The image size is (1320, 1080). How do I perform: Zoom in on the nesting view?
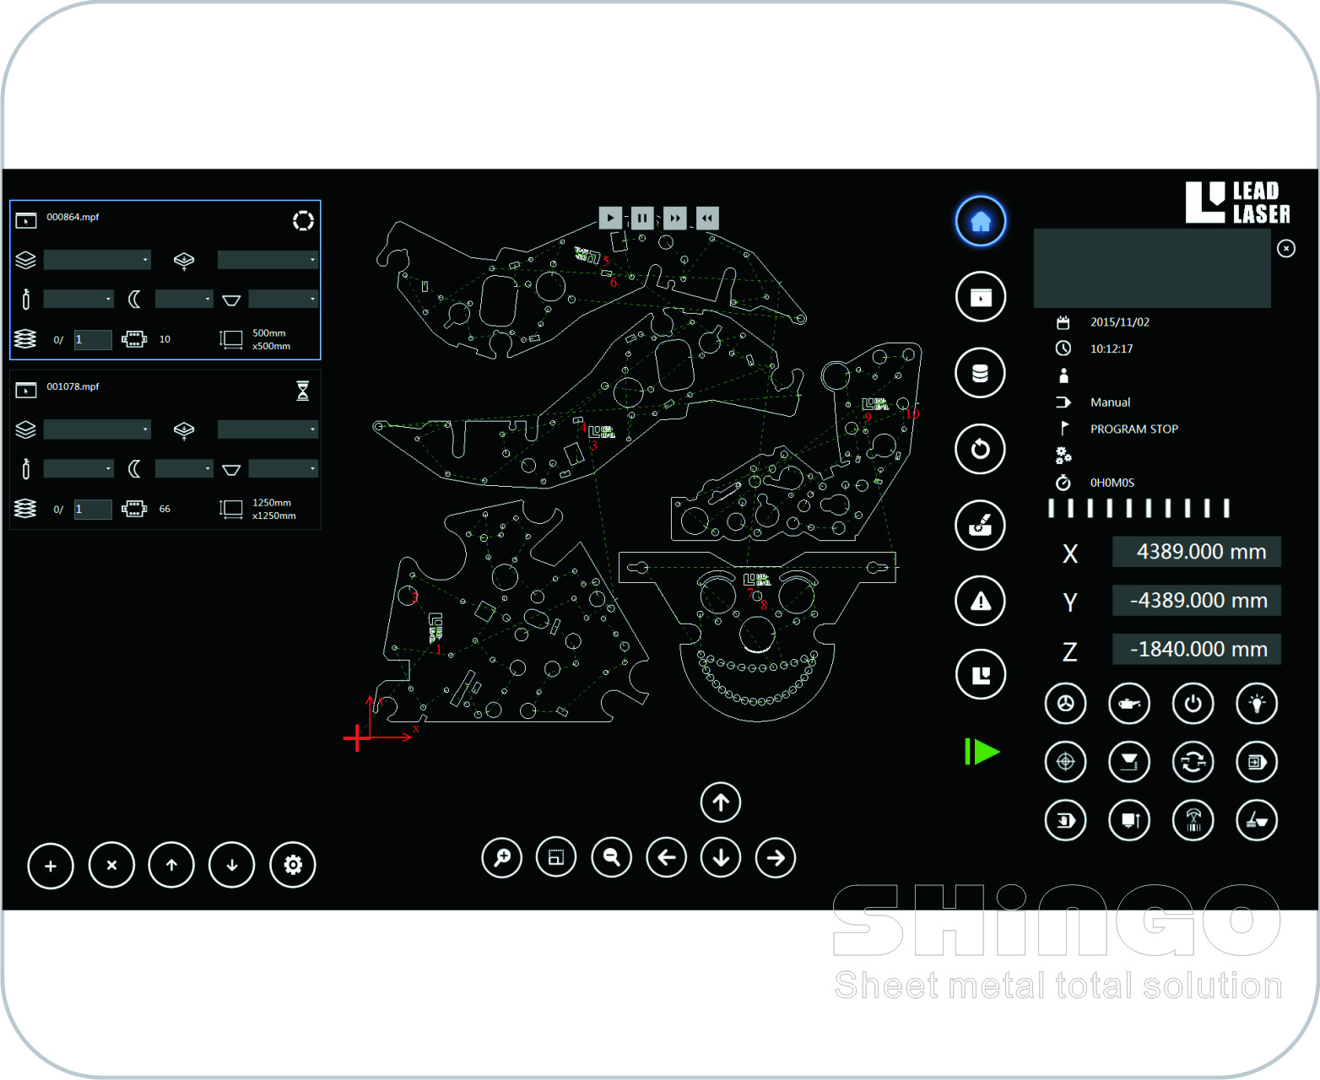501,858
